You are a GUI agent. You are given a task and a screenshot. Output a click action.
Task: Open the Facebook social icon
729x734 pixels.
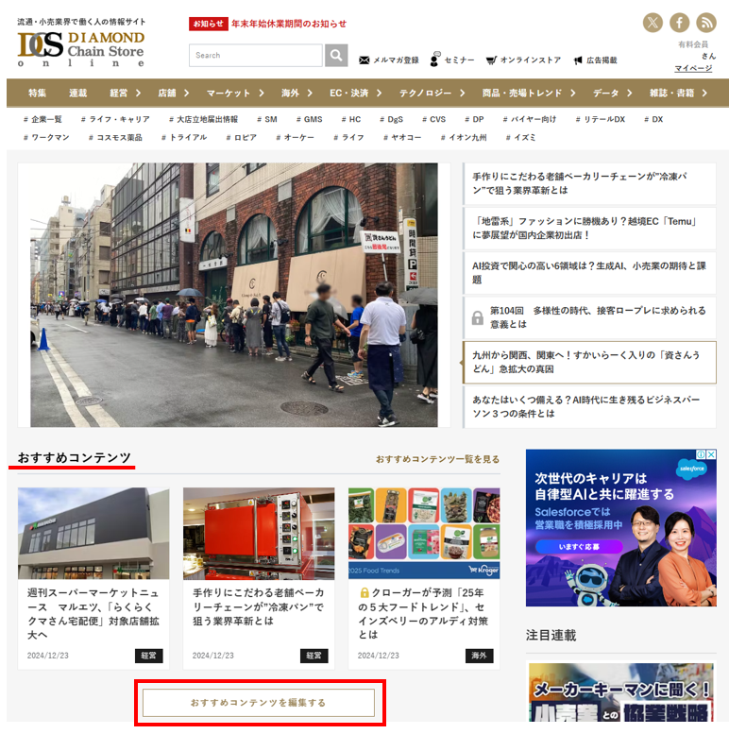pyautogui.click(x=680, y=23)
